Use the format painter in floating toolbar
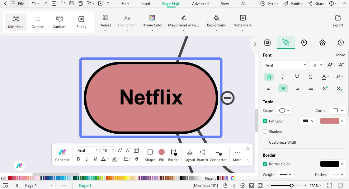The image size is (349, 189). coord(136,159)
